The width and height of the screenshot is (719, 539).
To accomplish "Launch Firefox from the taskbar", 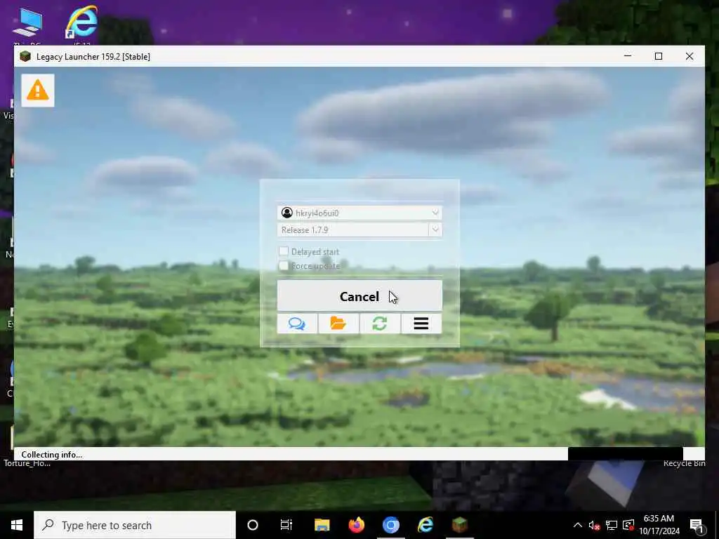I will (356, 525).
